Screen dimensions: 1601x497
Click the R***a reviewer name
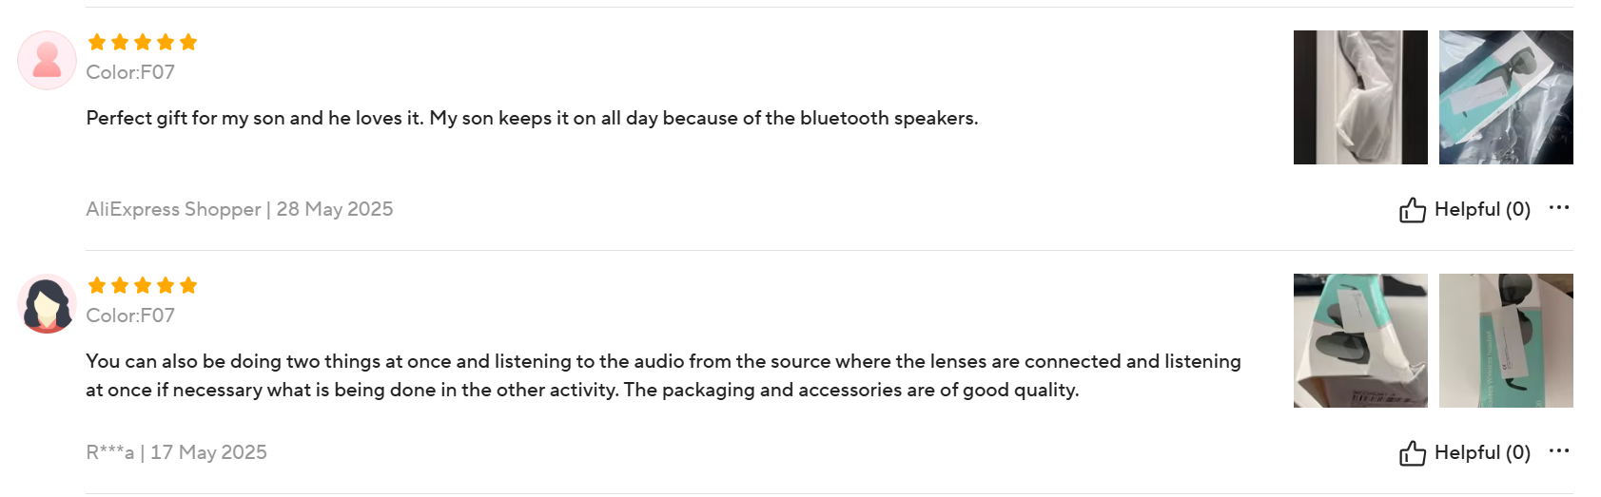click(x=109, y=452)
